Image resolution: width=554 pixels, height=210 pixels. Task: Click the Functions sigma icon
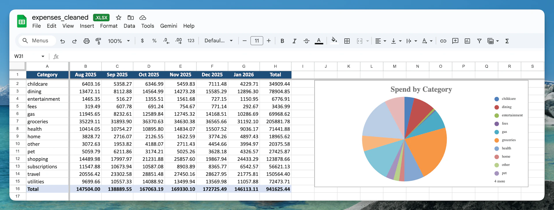pos(507,41)
